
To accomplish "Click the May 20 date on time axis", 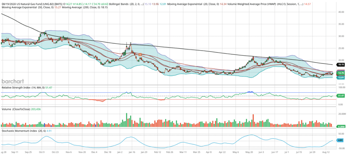I will click(250, 152).
